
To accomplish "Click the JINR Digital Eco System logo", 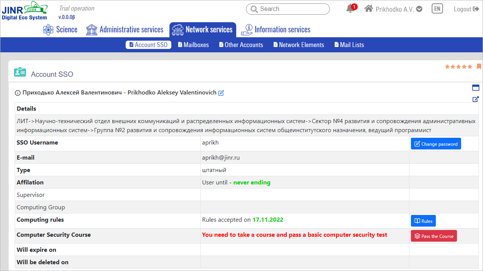I will pyautogui.click(x=25, y=11).
